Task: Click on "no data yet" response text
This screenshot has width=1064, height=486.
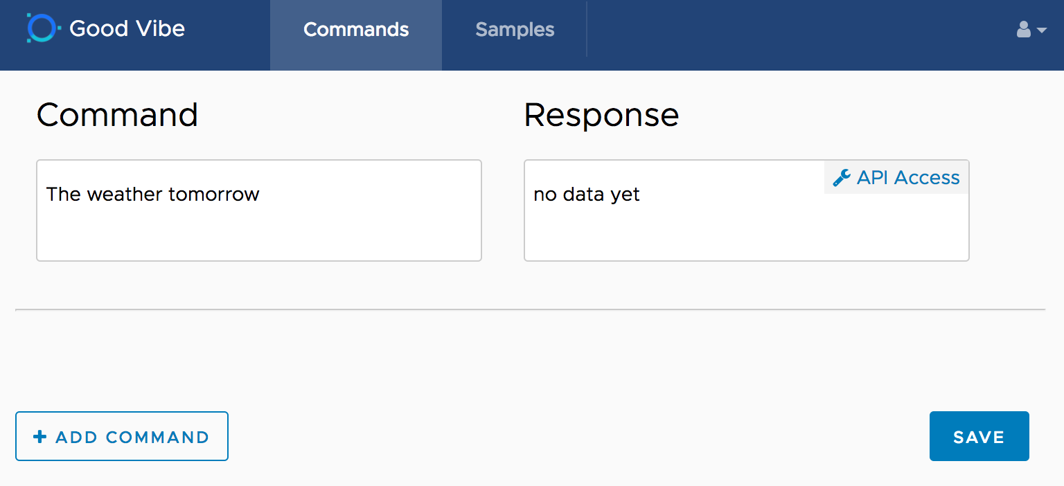Action: pyautogui.click(x=586, y=195)
